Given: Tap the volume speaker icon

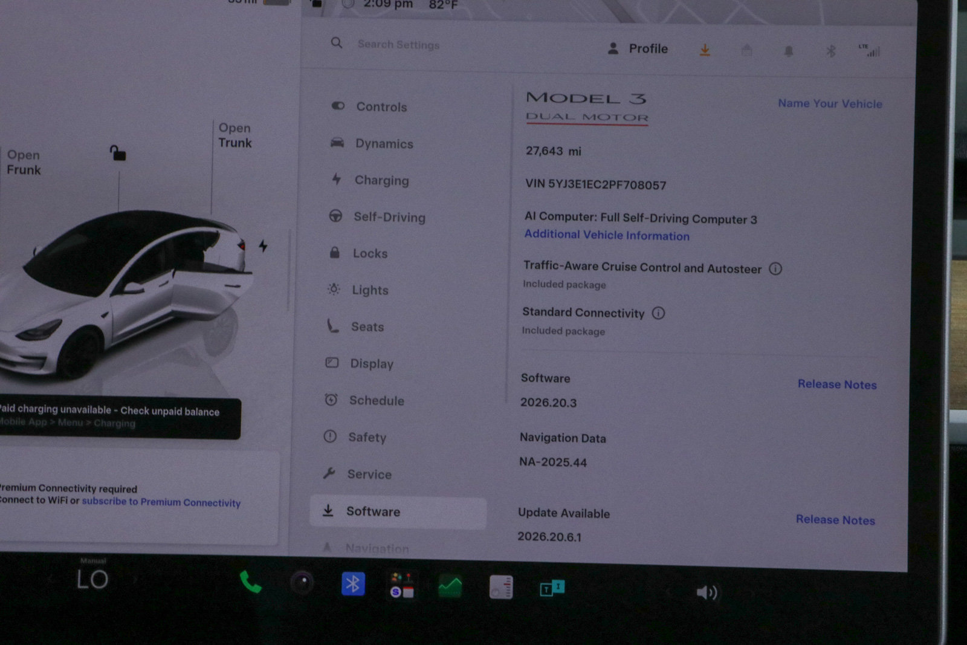Looking at the screenshot, I should pyautogui.click(x=707, y=592).
